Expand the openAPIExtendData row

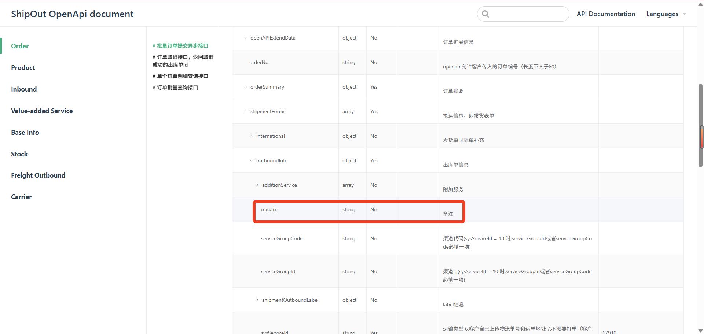(246, 38)
